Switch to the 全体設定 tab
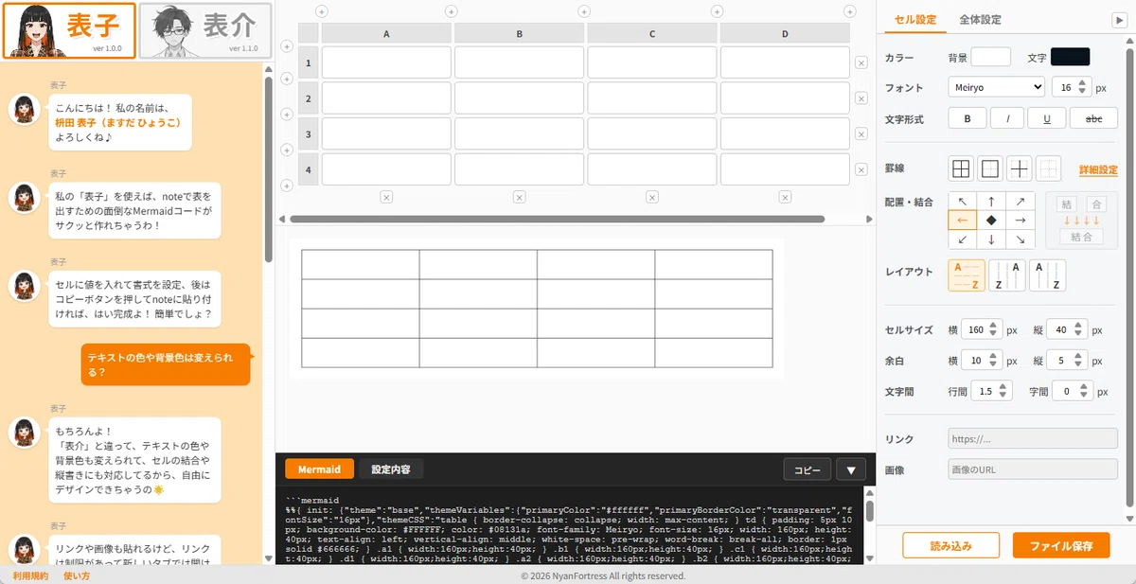 pos(980,20)
